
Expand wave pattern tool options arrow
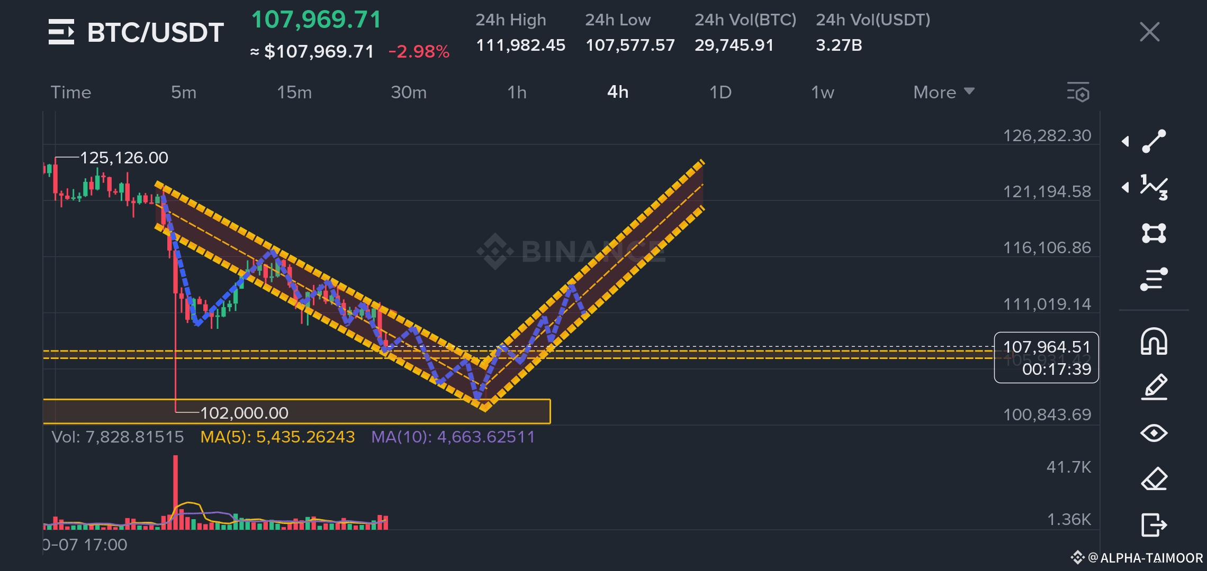click(x=1125, y=187)
